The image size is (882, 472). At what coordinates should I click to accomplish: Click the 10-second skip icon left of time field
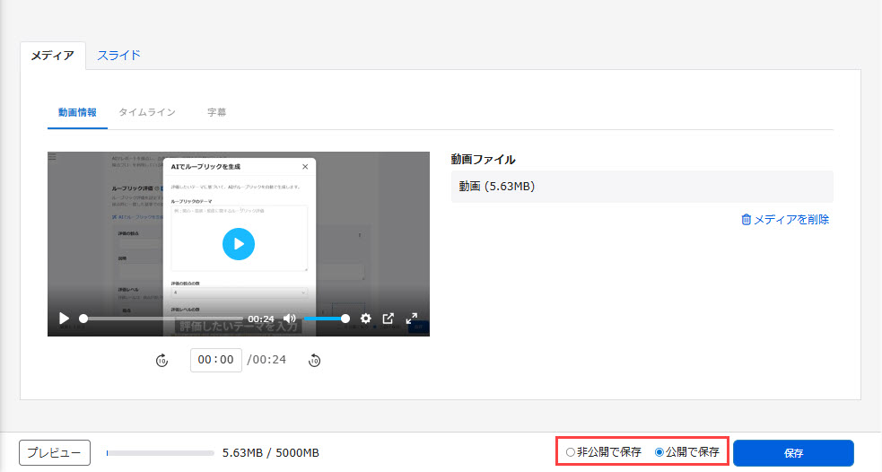(x=162, y=361)
